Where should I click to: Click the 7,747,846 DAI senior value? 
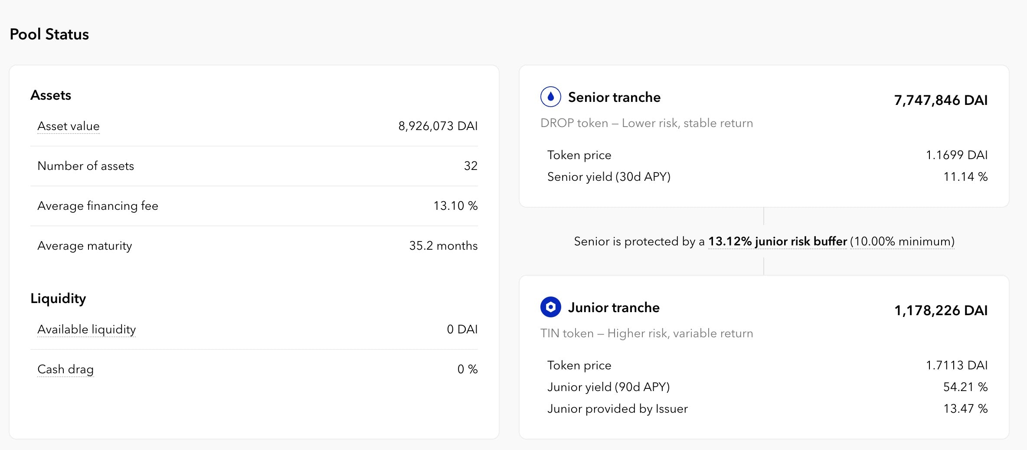pos(941,100)
